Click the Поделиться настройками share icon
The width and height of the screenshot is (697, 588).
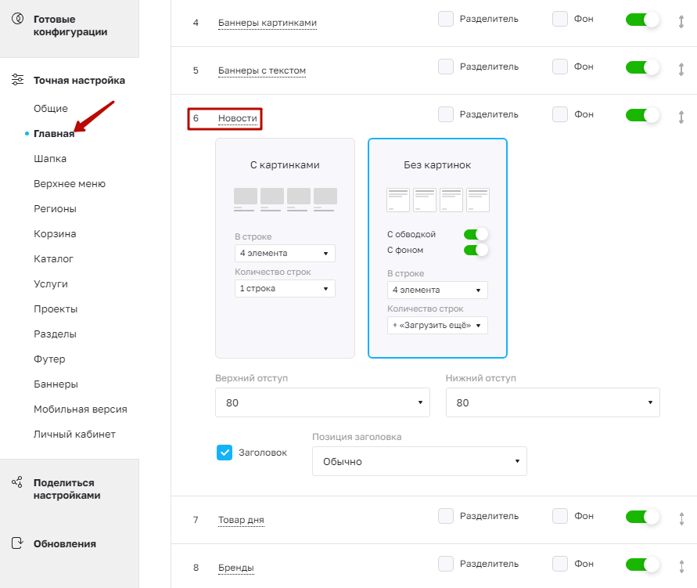[x=17, y=482]
